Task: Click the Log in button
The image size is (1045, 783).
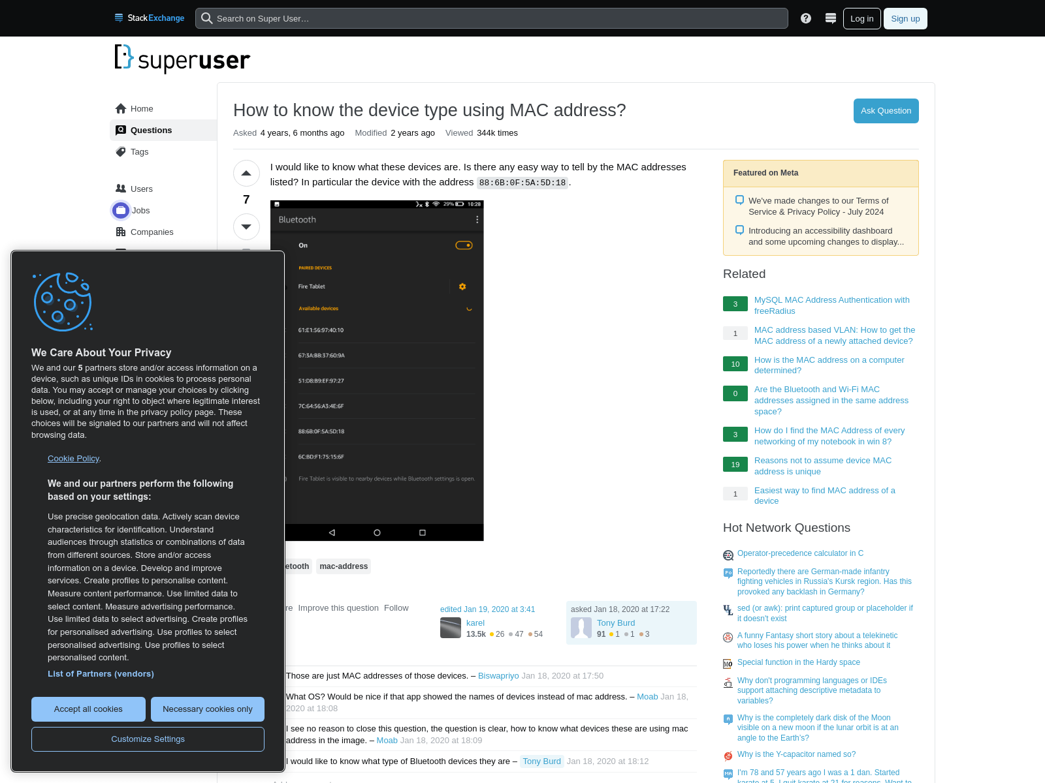Action: (862, 18)
